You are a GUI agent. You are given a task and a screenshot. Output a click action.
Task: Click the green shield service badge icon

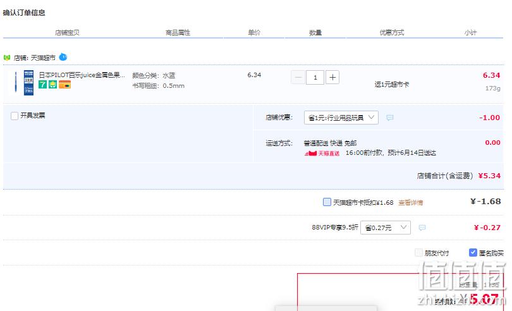(53, 85)
